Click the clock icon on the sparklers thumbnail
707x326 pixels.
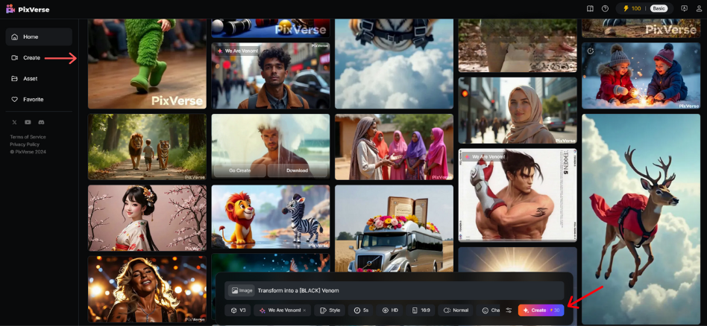pos(590,51)
